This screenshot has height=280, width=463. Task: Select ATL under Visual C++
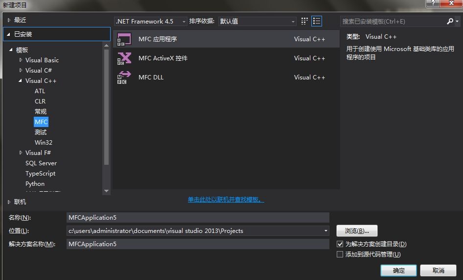[40, 91]
